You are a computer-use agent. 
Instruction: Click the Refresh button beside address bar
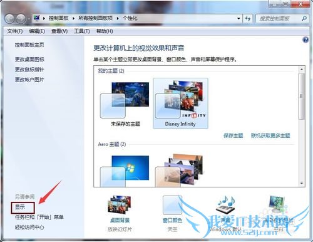248,19
